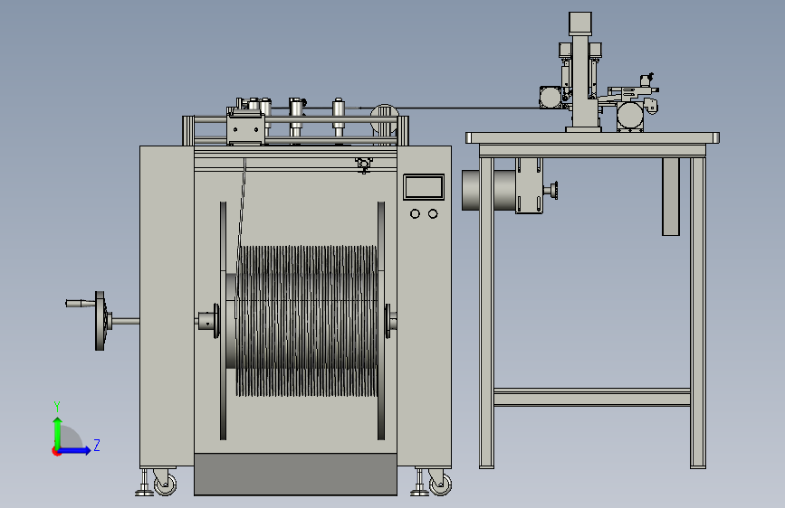The width and height of the screenshot is (785, 508).
Task: Select the left round button below display
Action: [415, 214]
